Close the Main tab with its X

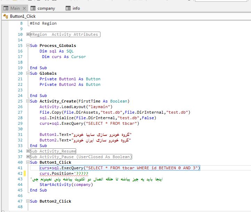click(x=24, y=8)
